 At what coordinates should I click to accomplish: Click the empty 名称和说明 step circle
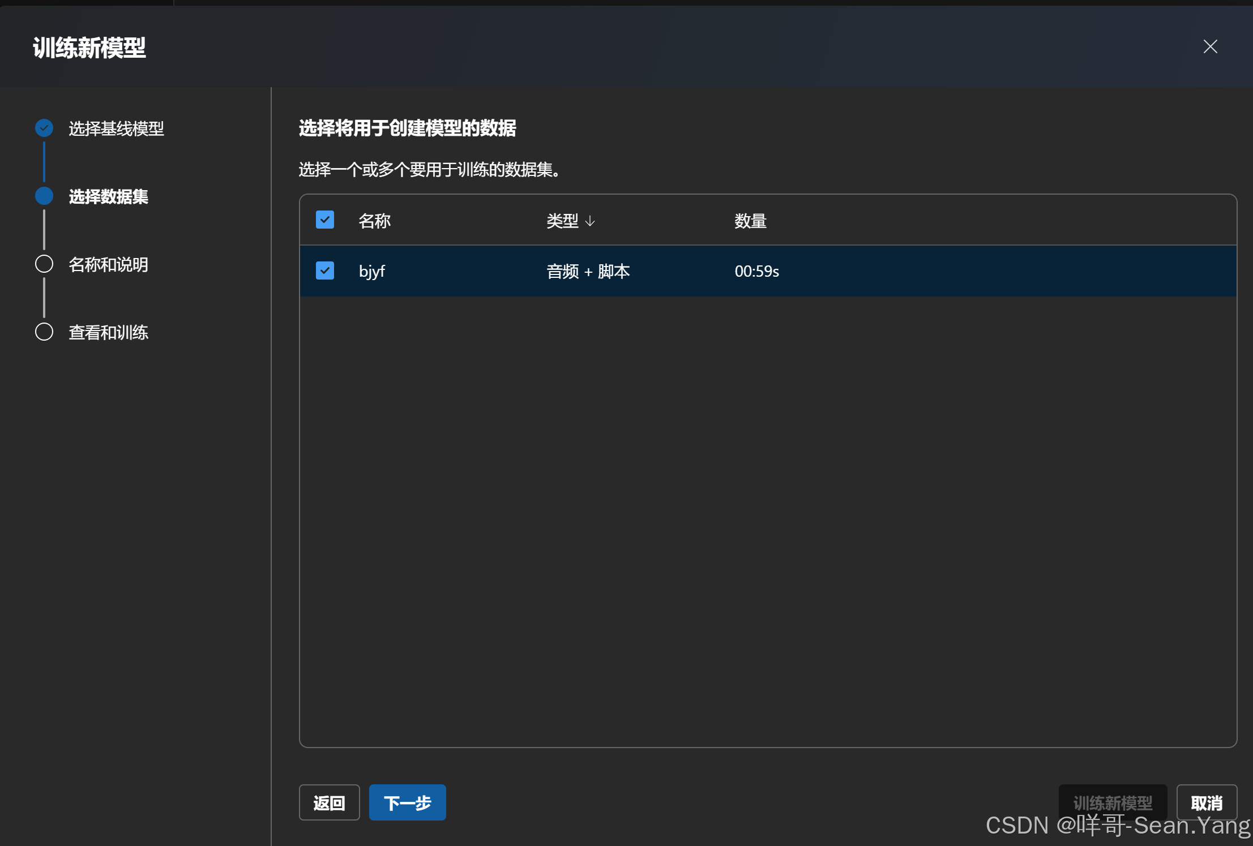pyautogui.click(x=44, y=264)
